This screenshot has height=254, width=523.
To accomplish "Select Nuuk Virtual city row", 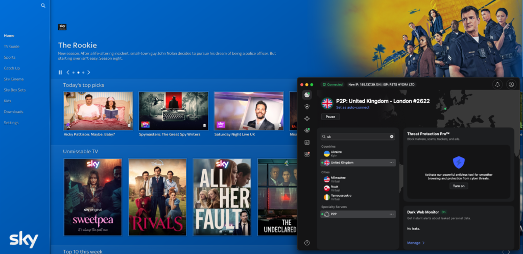I will tap(358, 188).
